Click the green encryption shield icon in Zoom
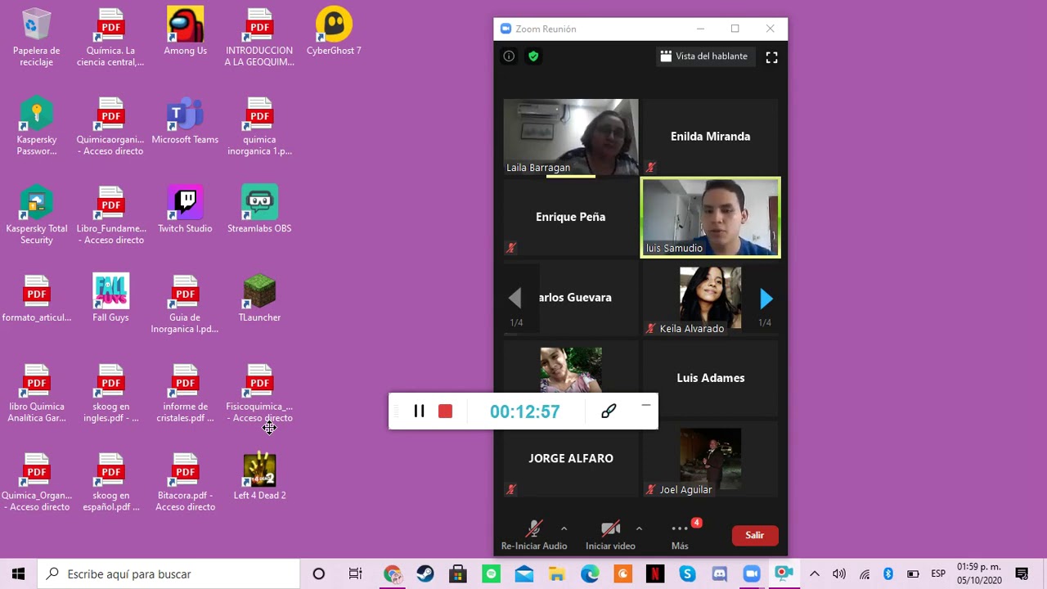This screenshot has height=589, width=1047. [533, 56]
